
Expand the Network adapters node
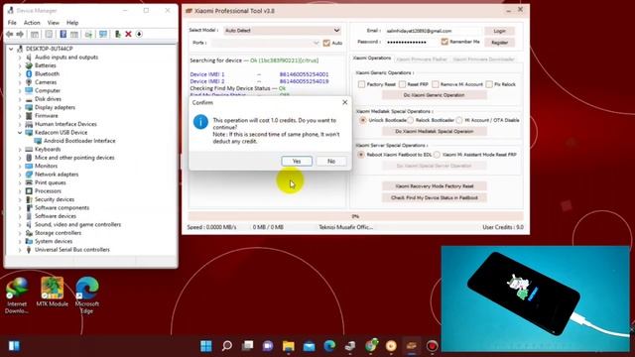20,175
